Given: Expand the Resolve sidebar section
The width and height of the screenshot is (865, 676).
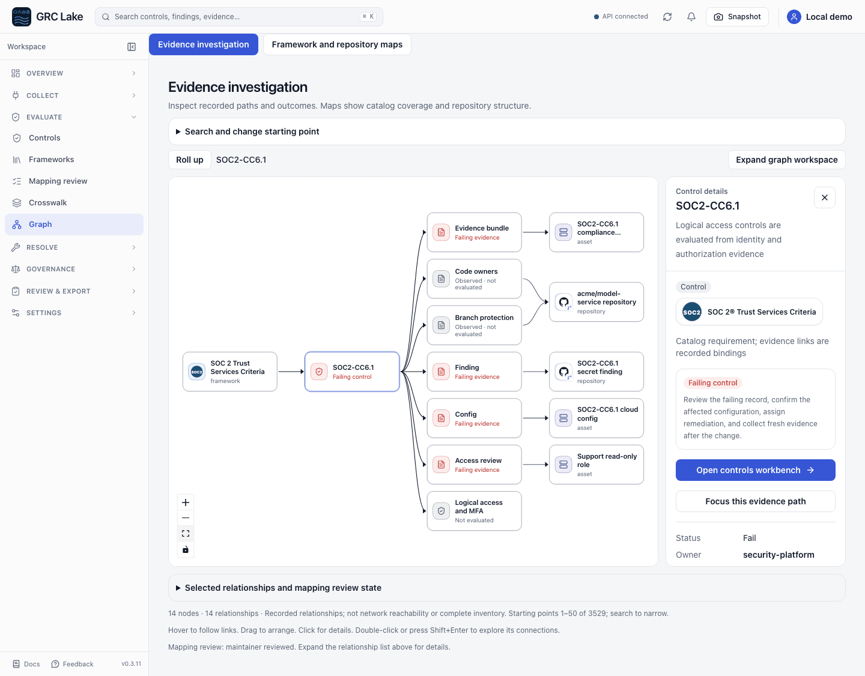Looking at the screenshot, I should pyautogui.click(x=74, y=247).
